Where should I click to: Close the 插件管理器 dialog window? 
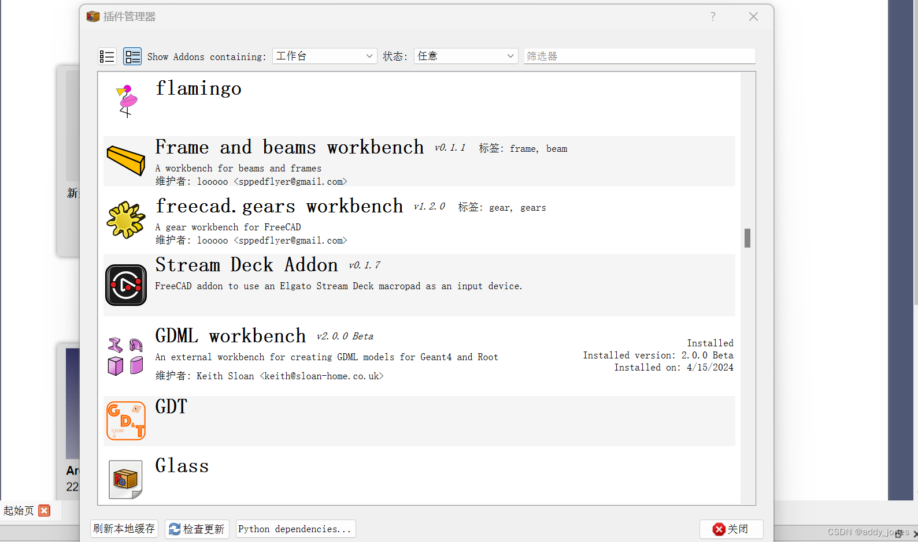753,17
